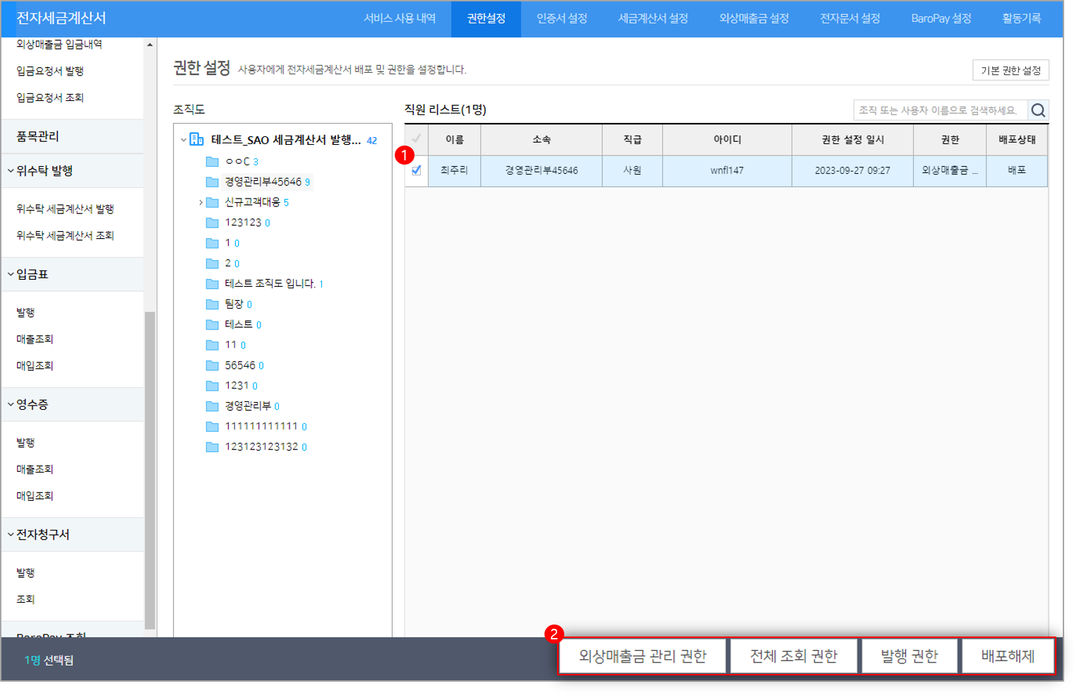Open the 외상매출금 설정 tab
The height and width of the screenshot is (698, 1079).
[x=754, y=18]
